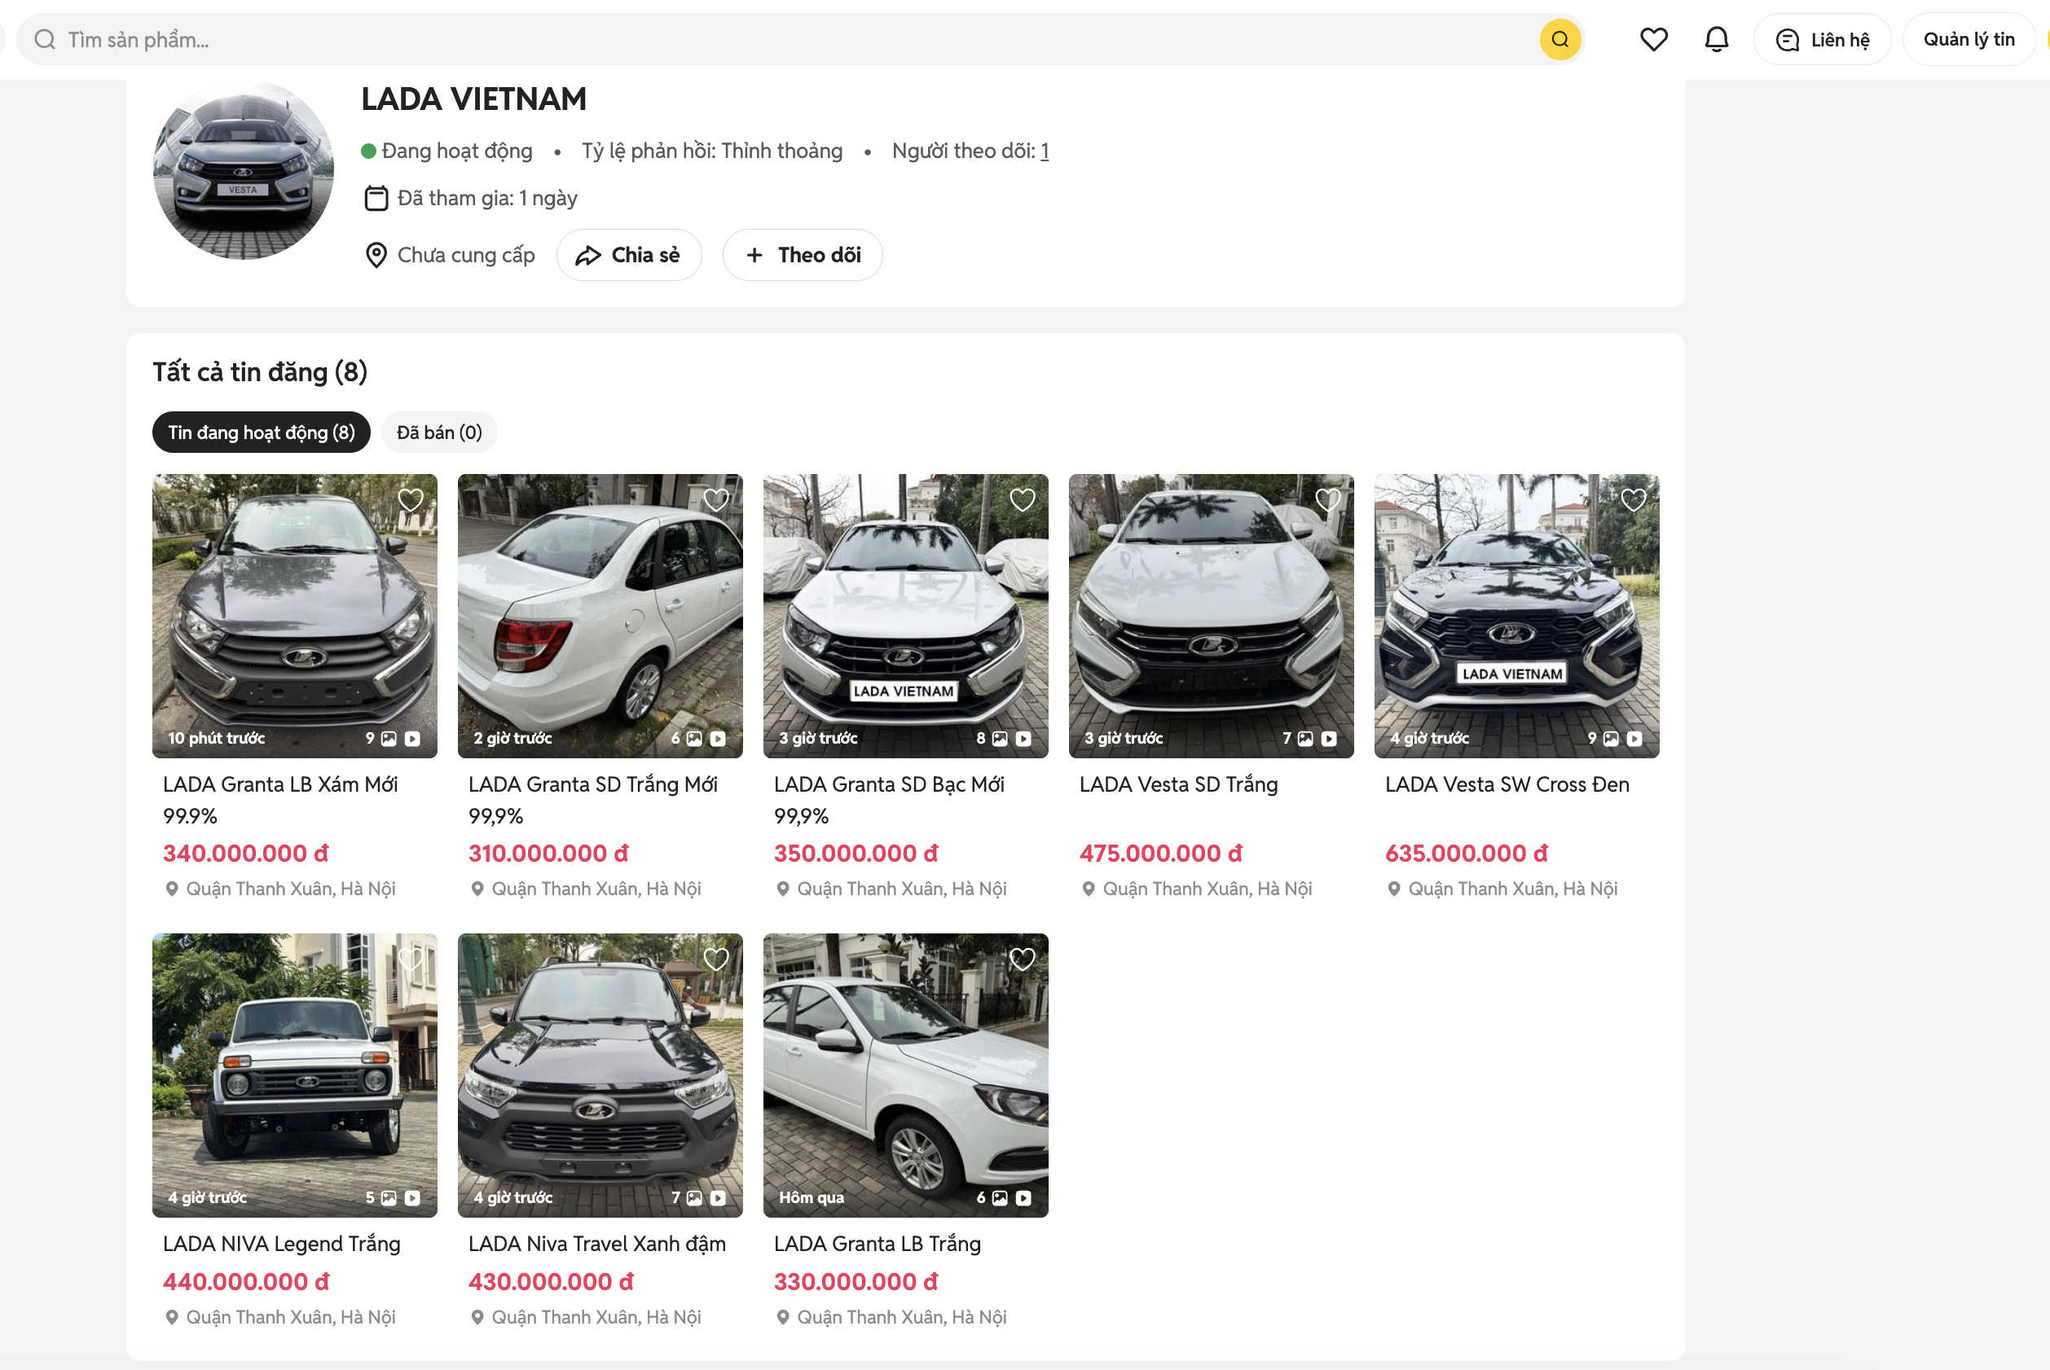Click video icon on Granta LB Trắng photo
This screenshot has width=2050, height=1370.
(x=1023, y=1199)
